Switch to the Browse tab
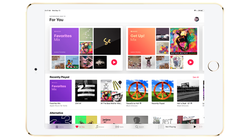Screen dimensions: 250x139 100,127
